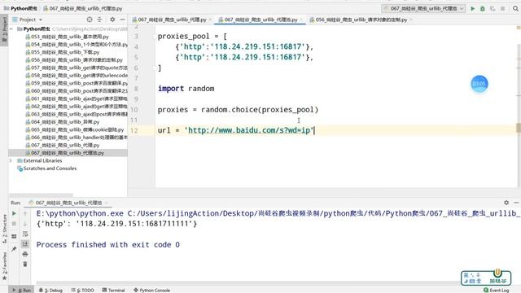Open file 062 urllib ajax get in tree
This screenshot has width=521, height=293.
77,107
